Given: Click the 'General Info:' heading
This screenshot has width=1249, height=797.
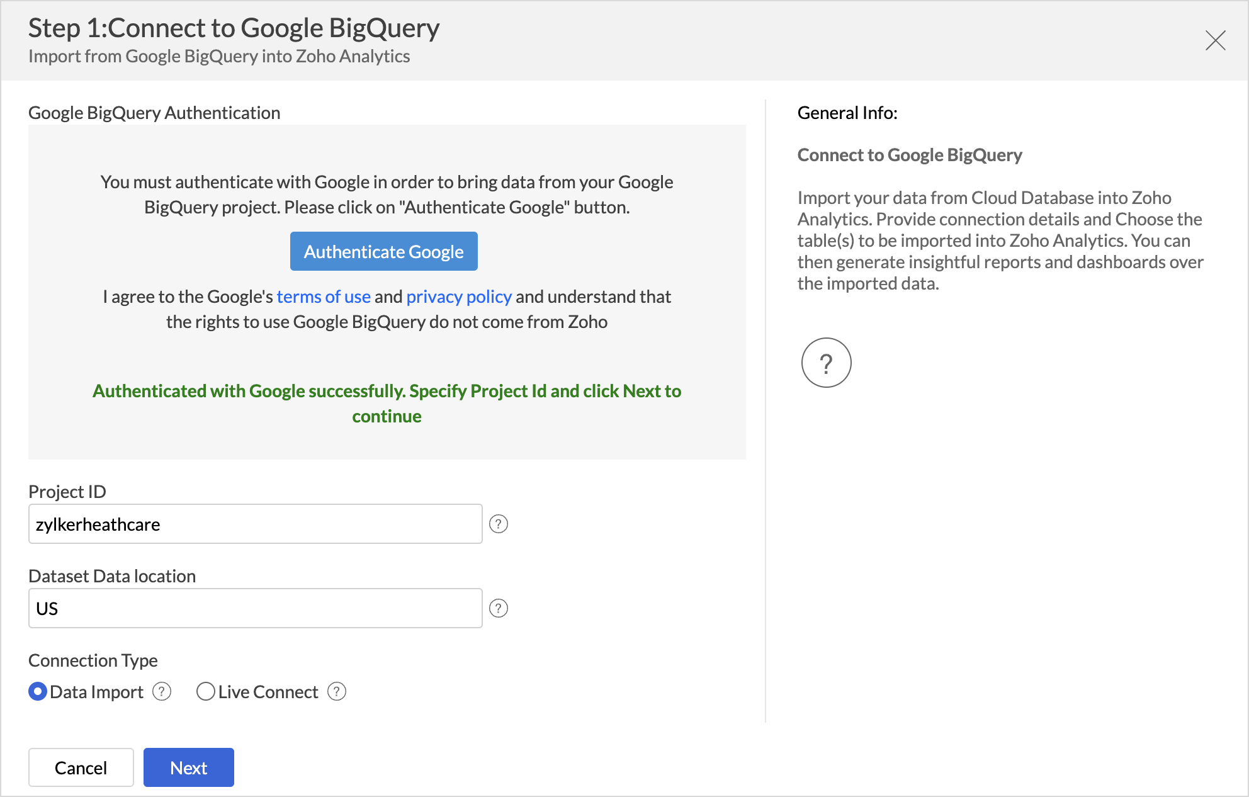Looking at the screenshot, I should tap(847, 113).
